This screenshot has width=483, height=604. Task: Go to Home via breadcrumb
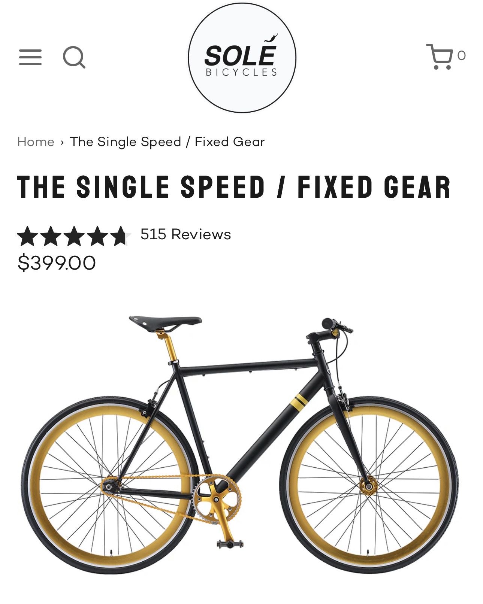click(36, 142)
